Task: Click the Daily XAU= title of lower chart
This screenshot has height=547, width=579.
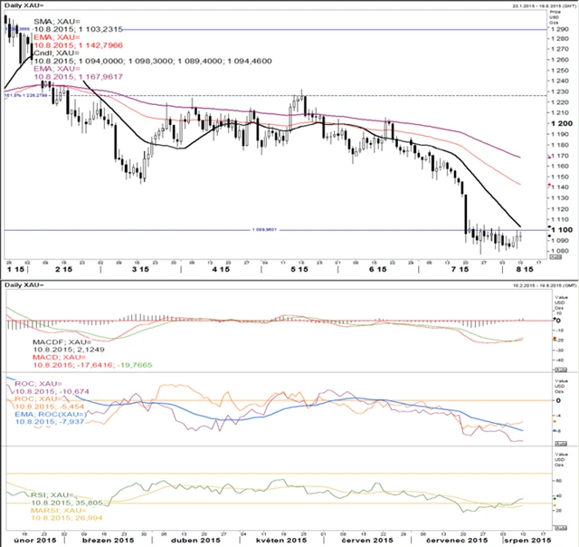Action: (22, 285)
